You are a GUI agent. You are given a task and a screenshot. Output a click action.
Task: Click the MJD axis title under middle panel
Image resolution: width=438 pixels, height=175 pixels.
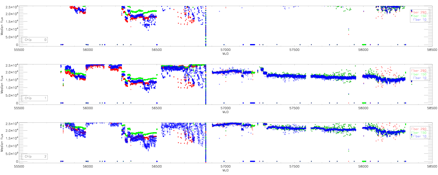pos(225,112)
